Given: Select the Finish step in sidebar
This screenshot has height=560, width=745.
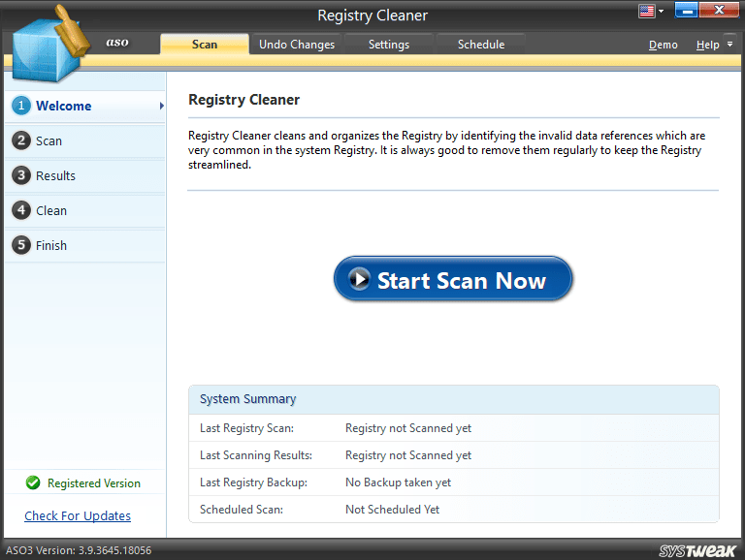Looking at the screenshot, I should (85, 245).
